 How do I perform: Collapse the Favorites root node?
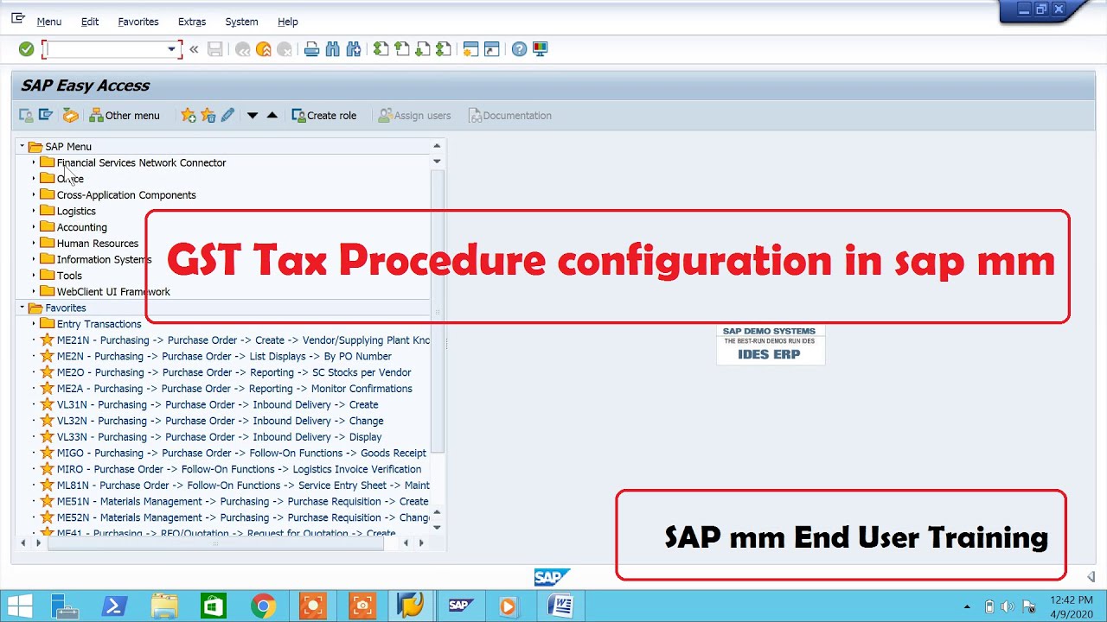22,308
